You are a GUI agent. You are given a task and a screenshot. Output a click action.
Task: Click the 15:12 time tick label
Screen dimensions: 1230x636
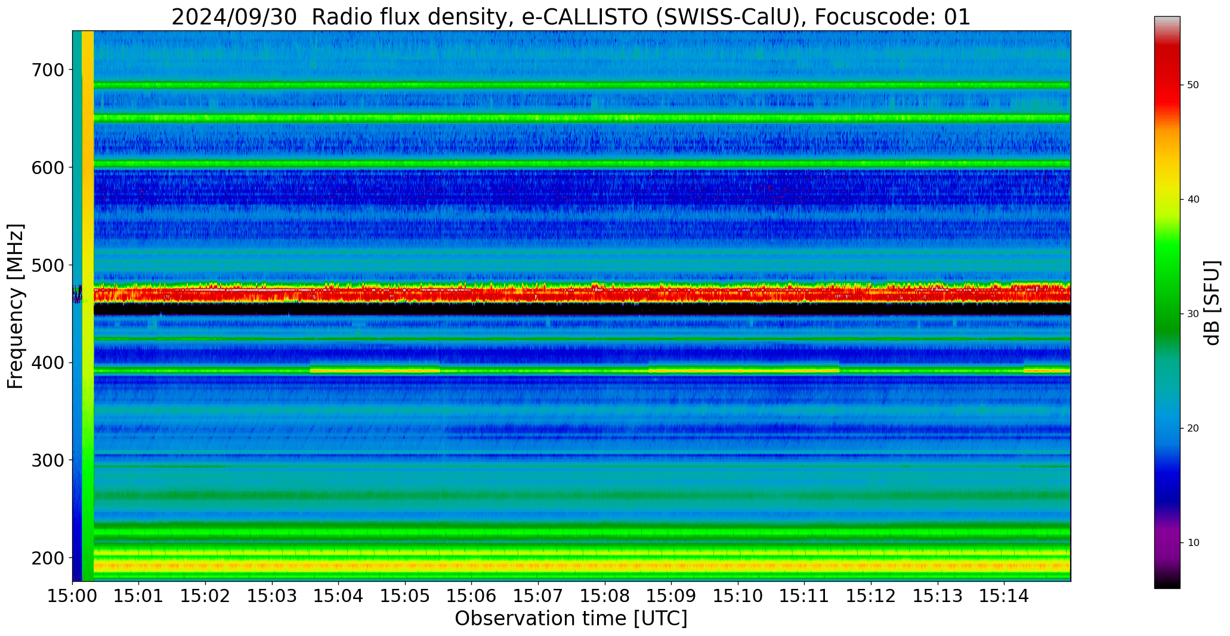point(871,596)
